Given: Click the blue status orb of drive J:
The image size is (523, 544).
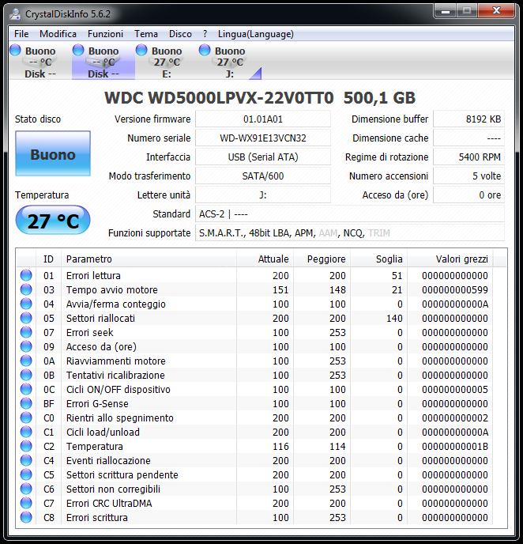Looking at the screenshot, I should click(x=205, y=50).
